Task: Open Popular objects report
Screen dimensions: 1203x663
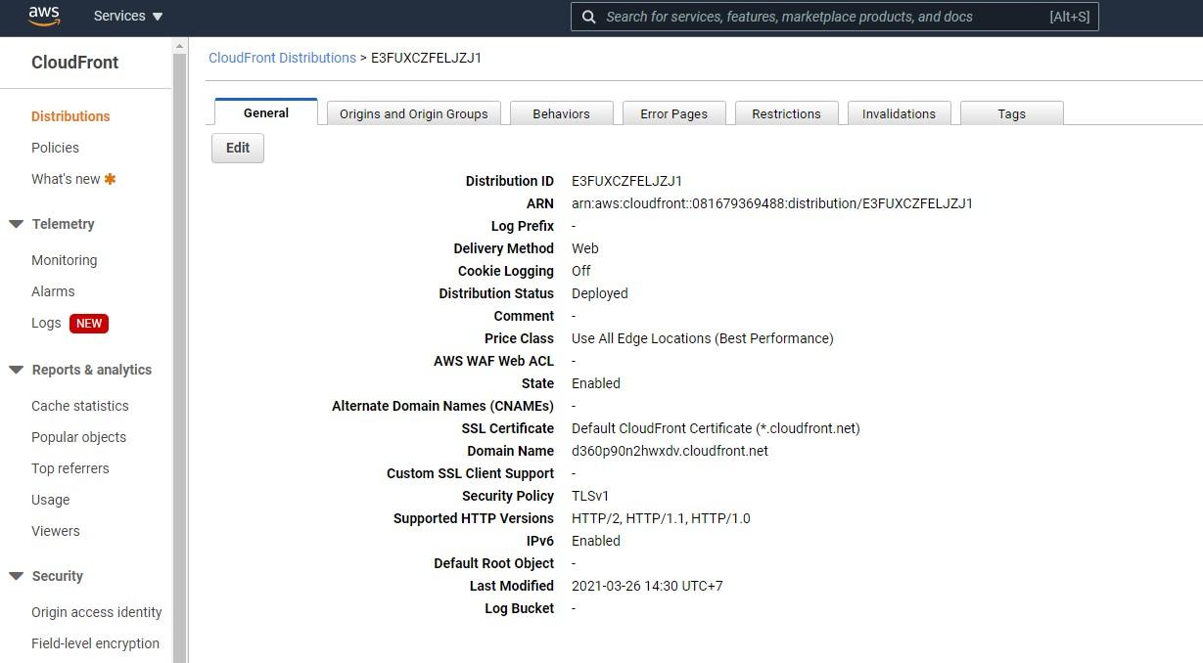Action: (78, 437)
